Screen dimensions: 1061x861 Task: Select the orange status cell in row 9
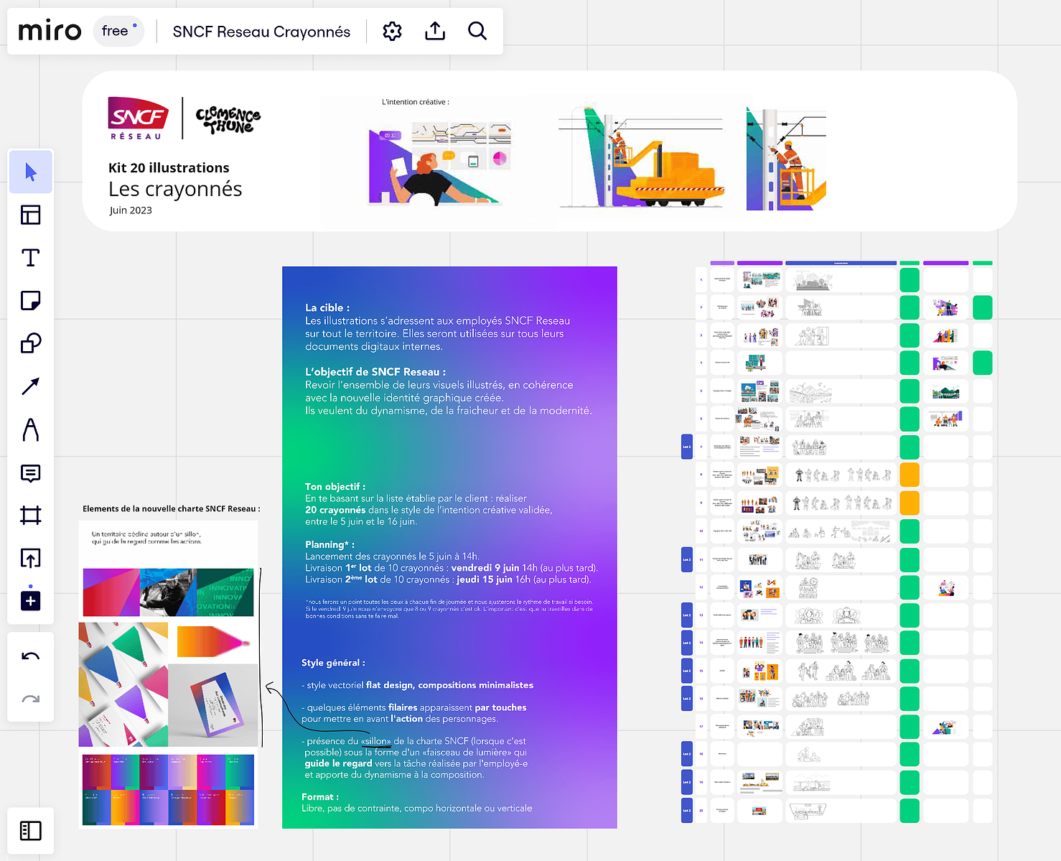(910, 503)
